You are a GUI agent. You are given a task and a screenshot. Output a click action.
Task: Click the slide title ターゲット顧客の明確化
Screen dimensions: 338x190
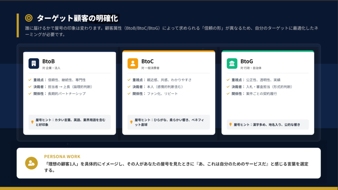pos(77,18)
